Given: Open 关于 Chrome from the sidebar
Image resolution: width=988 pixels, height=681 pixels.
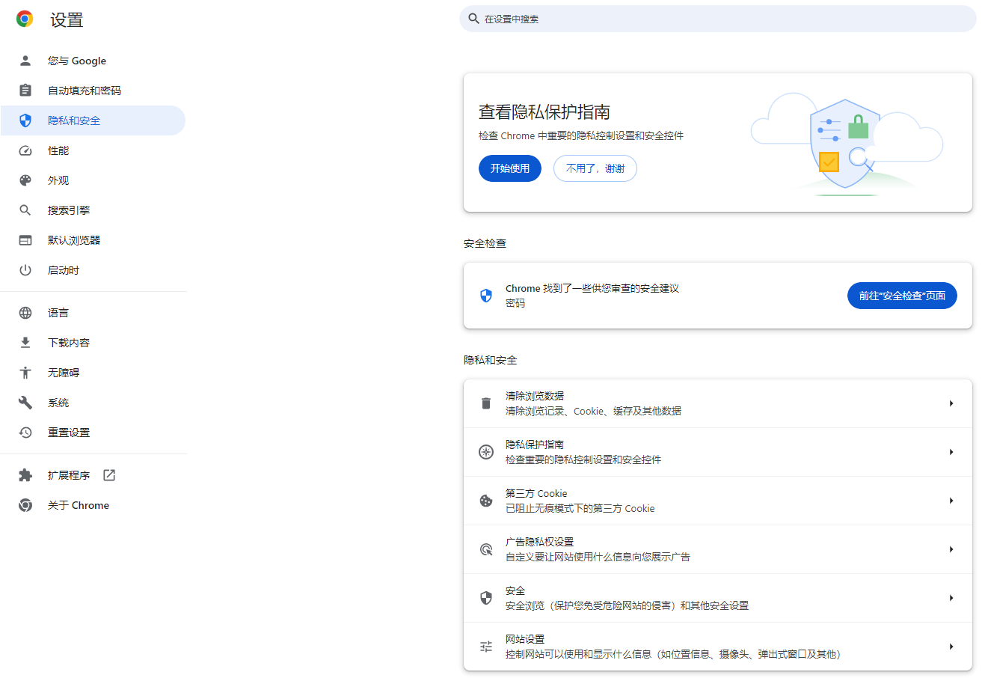Looking at the screenshot, I should pyautogui.click(x=78, y=504).
